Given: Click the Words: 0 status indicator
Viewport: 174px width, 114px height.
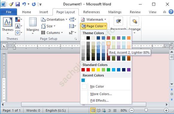Looking at the screenshot, I should [33, 110].
